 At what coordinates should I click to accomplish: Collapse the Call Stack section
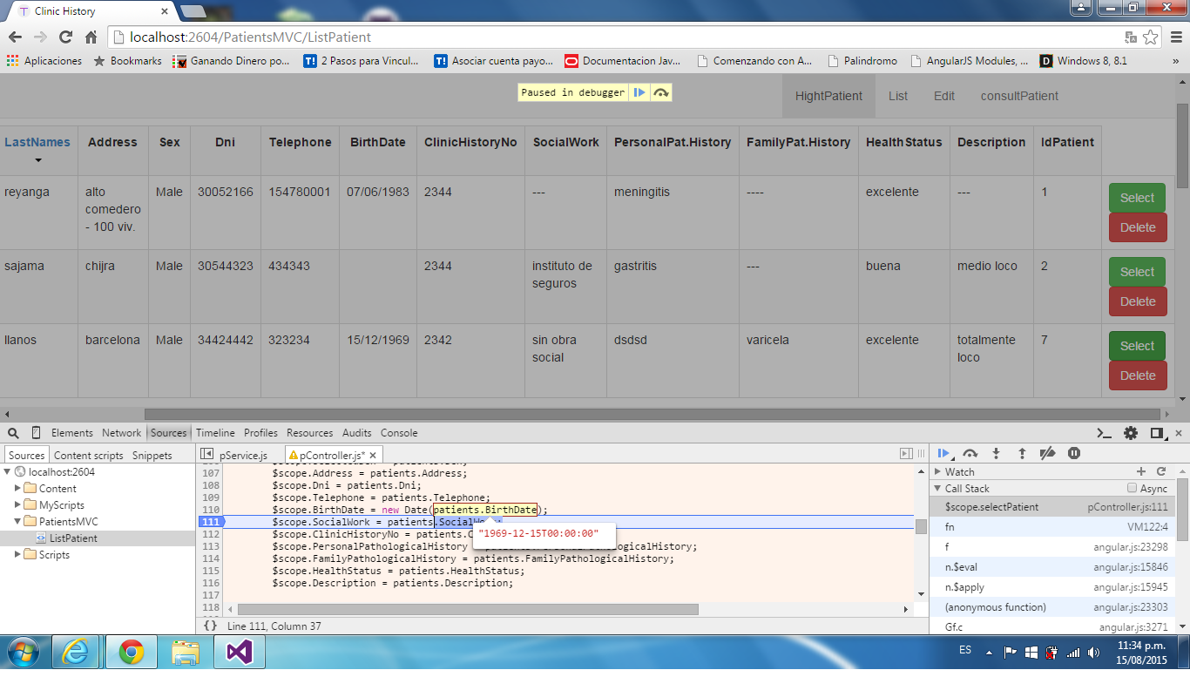(938, 488)
